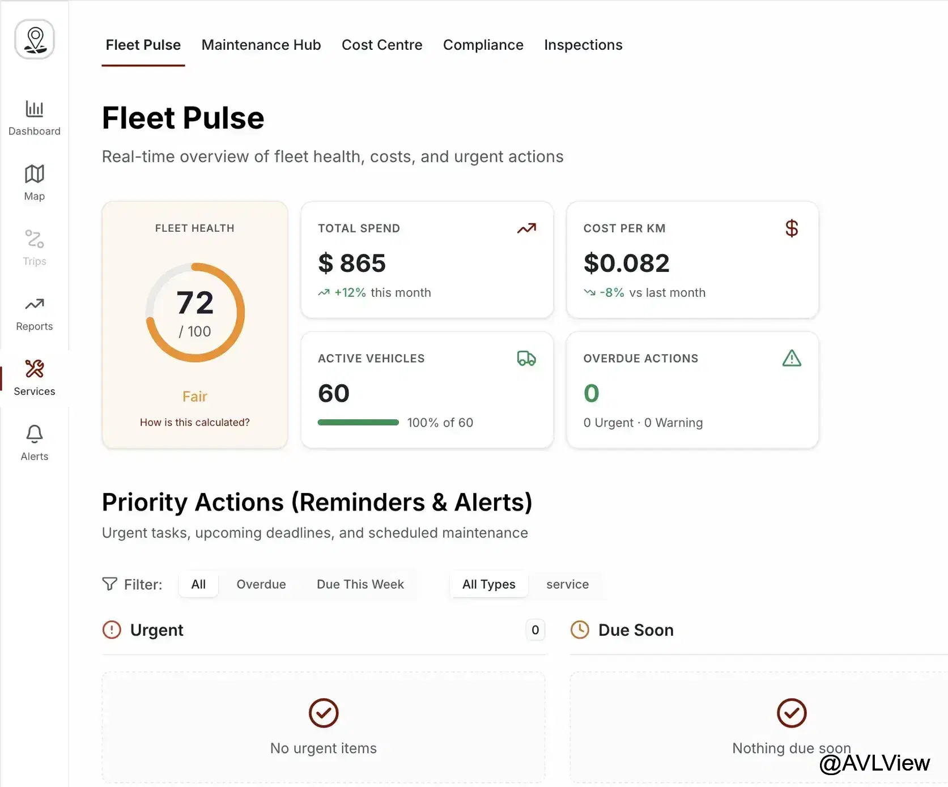Open the Reports sidebar item
The height and width of the screenshot is (787, 948).
(35, 313)
